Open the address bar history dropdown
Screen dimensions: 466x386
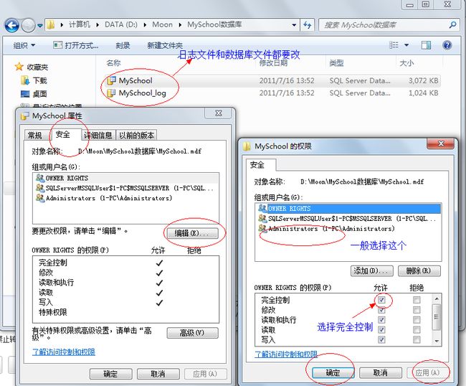(294, 25)
